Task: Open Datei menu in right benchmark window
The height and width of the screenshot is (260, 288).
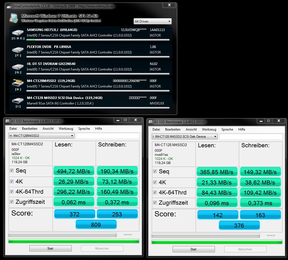Action: 156,129
